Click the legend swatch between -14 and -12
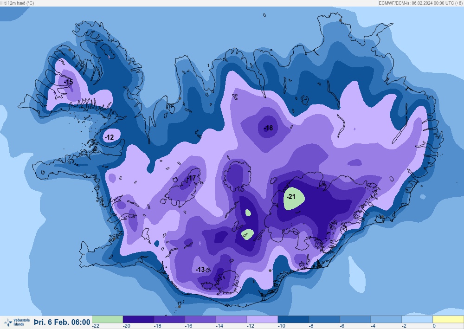464x329 pixels. point(232,319)
